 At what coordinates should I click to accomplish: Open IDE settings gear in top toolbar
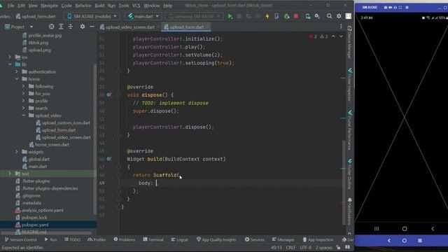(339, 16)
